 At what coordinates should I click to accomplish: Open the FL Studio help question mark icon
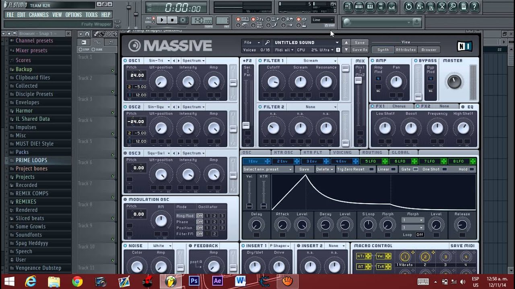[x=475, y=6]
